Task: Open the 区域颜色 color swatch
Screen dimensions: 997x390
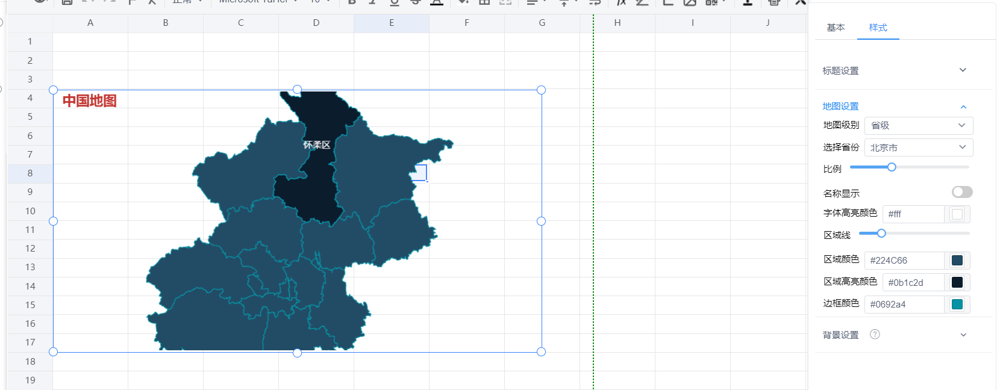Action: (x=957, y=261)
